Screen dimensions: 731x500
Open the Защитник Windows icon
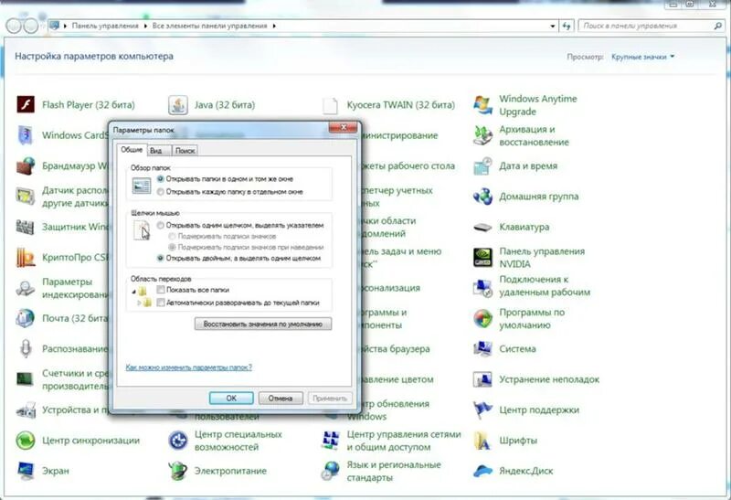tap(26, 227)
